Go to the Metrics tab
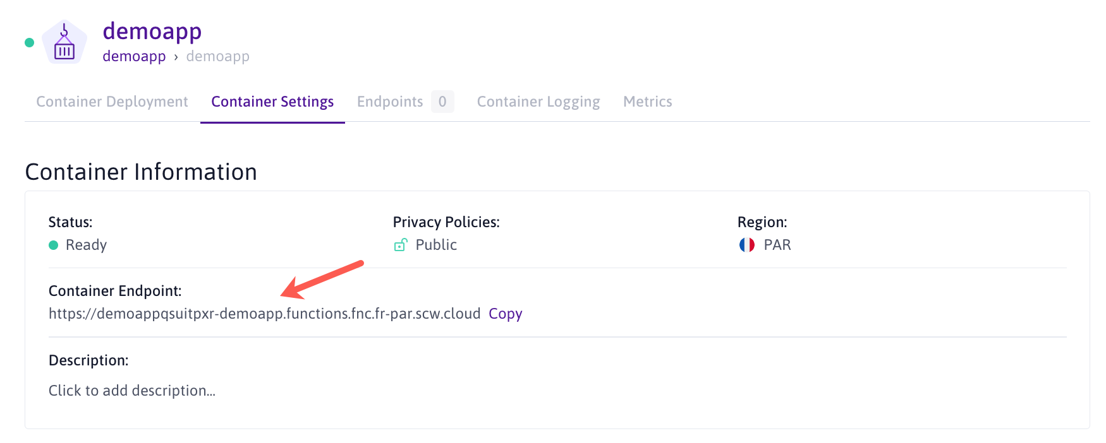 point(647,102)
